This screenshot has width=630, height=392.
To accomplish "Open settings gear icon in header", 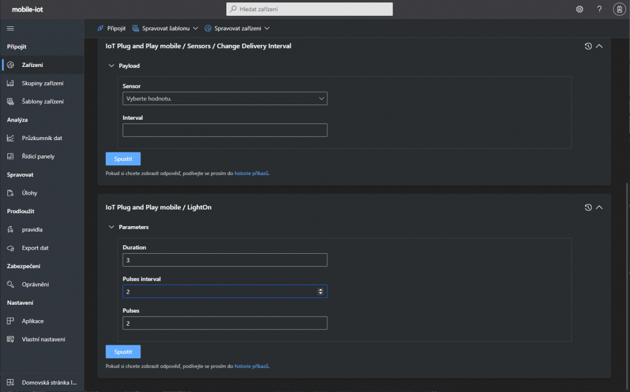I will [x=579, y=9].
